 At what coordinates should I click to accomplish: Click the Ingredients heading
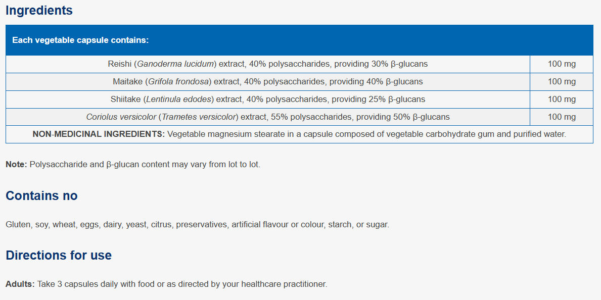coord(39,11)
